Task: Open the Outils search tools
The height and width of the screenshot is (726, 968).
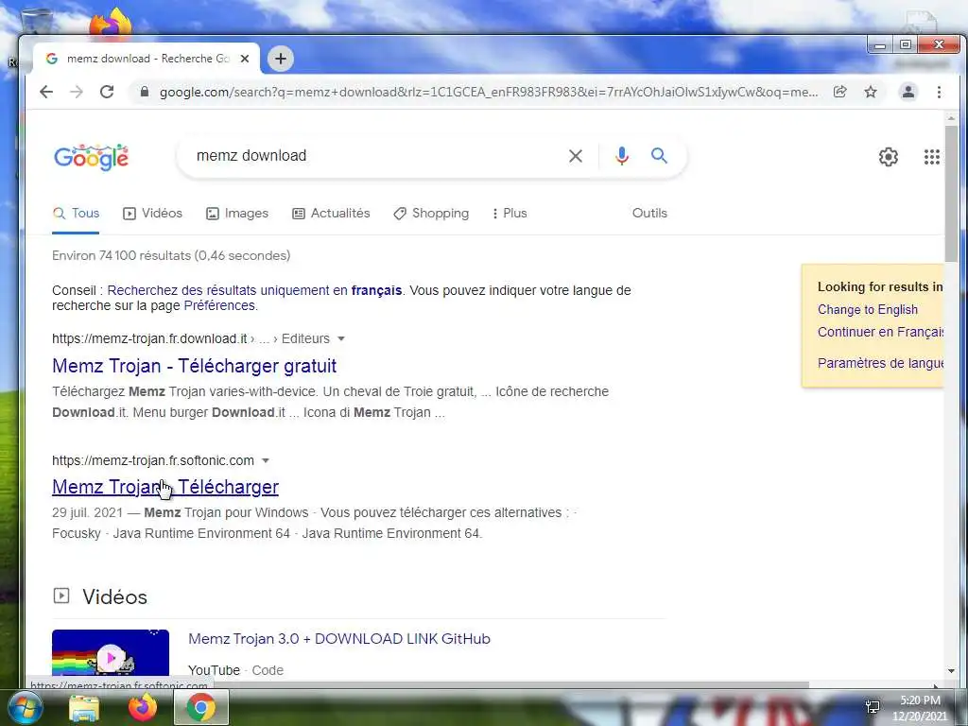Action: pos(649,213)
